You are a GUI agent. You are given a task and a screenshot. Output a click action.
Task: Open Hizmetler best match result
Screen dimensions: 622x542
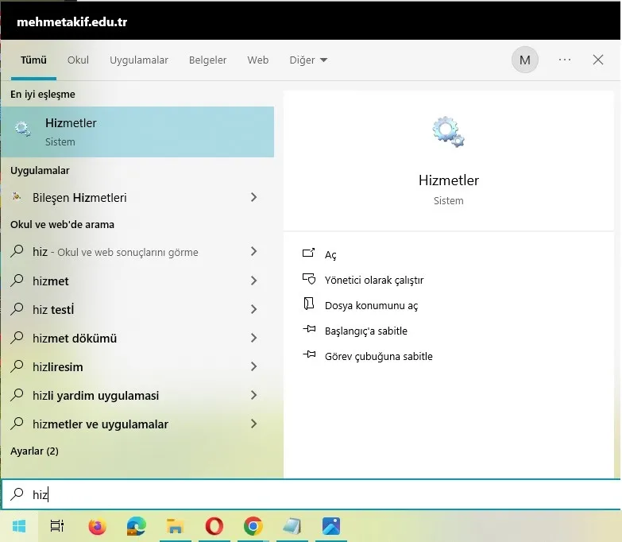pyautogui.click(x=137, y=132)
